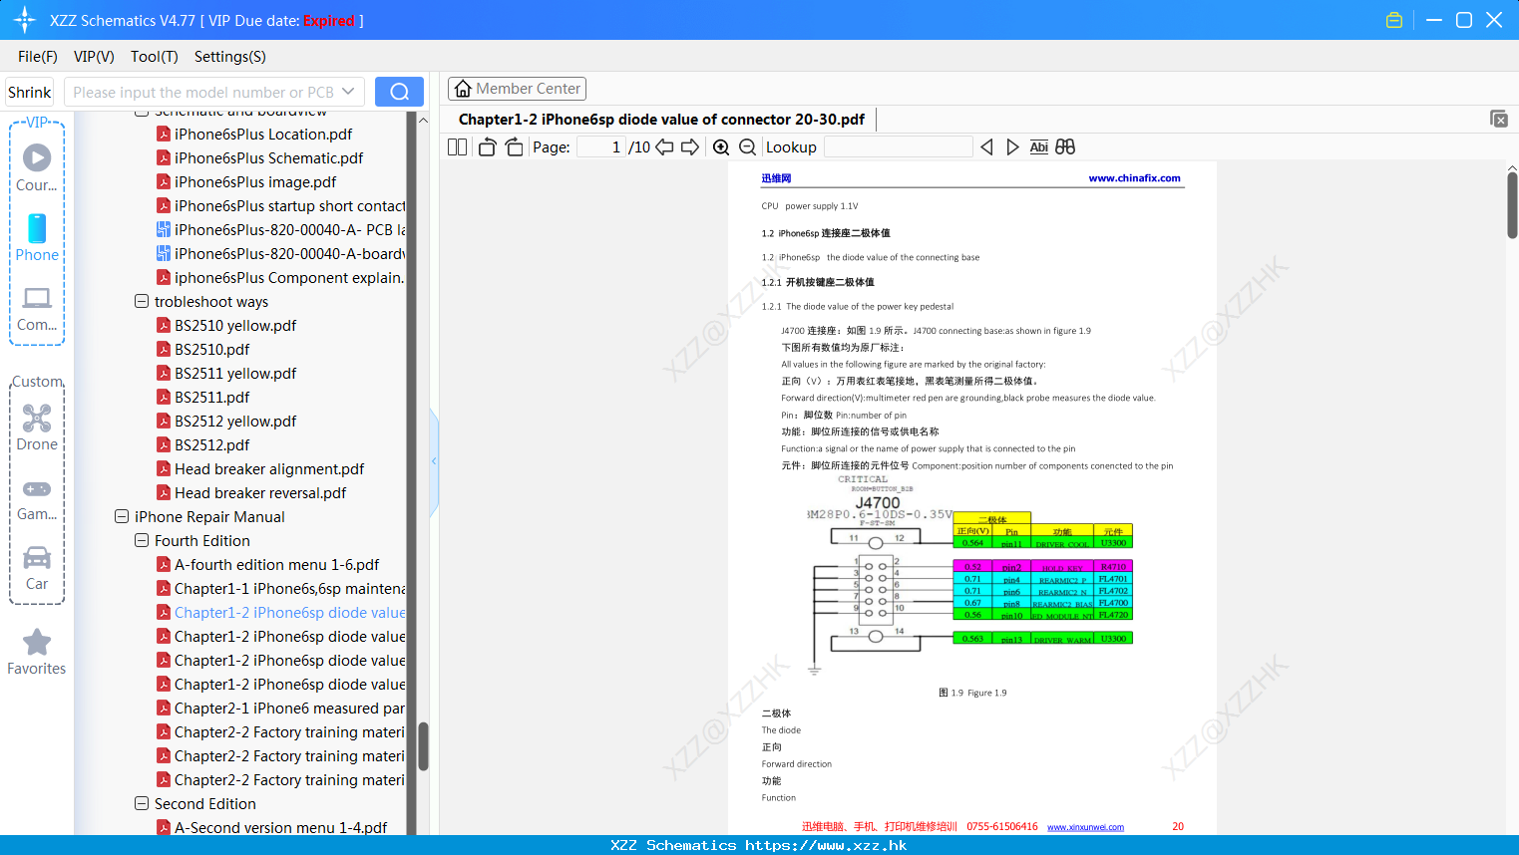The image size is (1519, 855).
Task: Click the file tree scroll-up arrow
Action: [x=423, y=120]
